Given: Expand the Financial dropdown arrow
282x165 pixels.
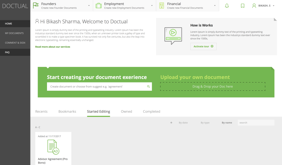Looking at the screenshot, I should (215, 6).
